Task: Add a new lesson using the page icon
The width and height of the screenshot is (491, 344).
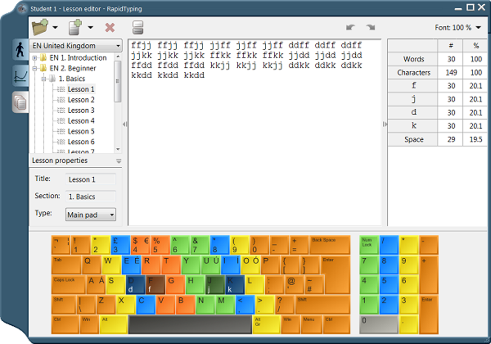Action: tap(75, 27)
